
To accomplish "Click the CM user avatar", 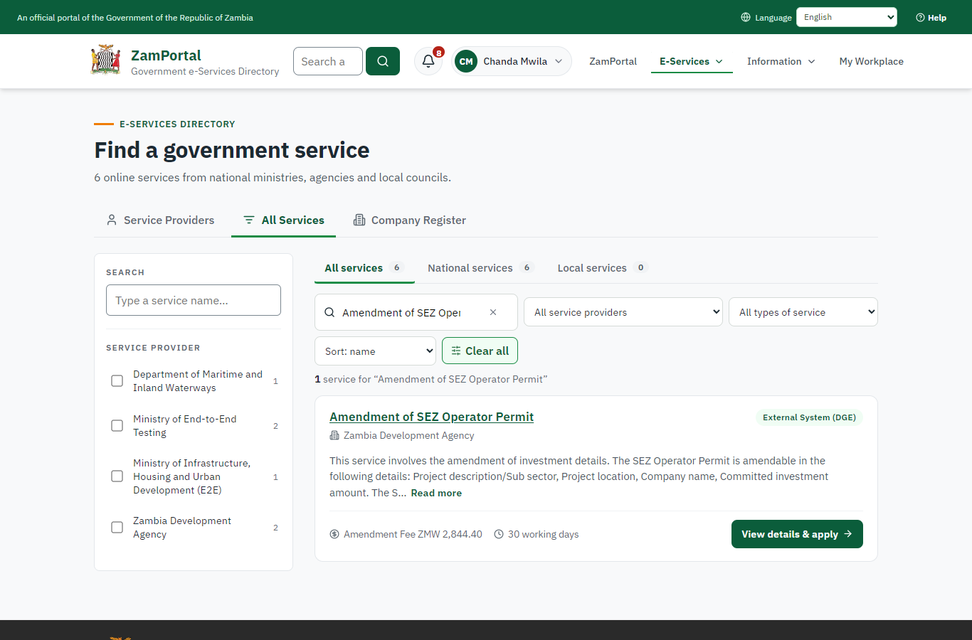I will 466,61.
